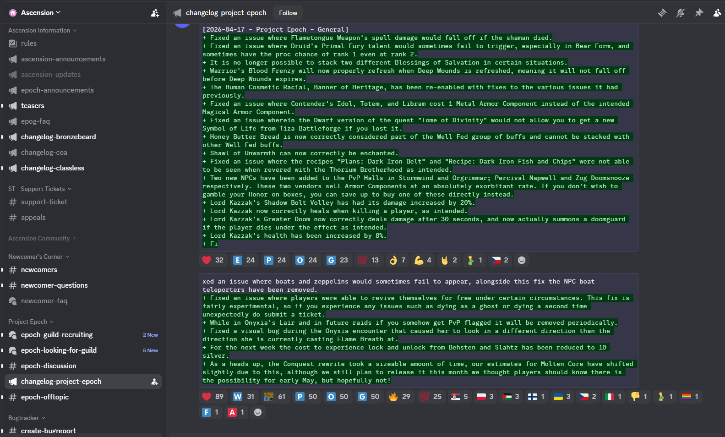Toggle the member list icon

coord(717,13)
